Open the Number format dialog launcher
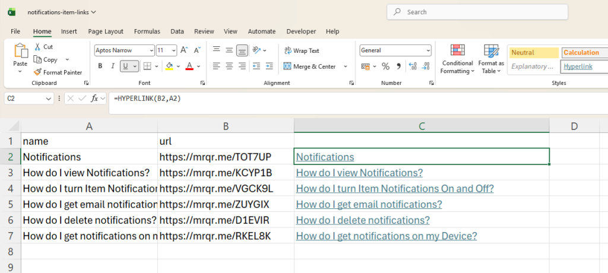 pyautogui.click(x=431, y=83)
